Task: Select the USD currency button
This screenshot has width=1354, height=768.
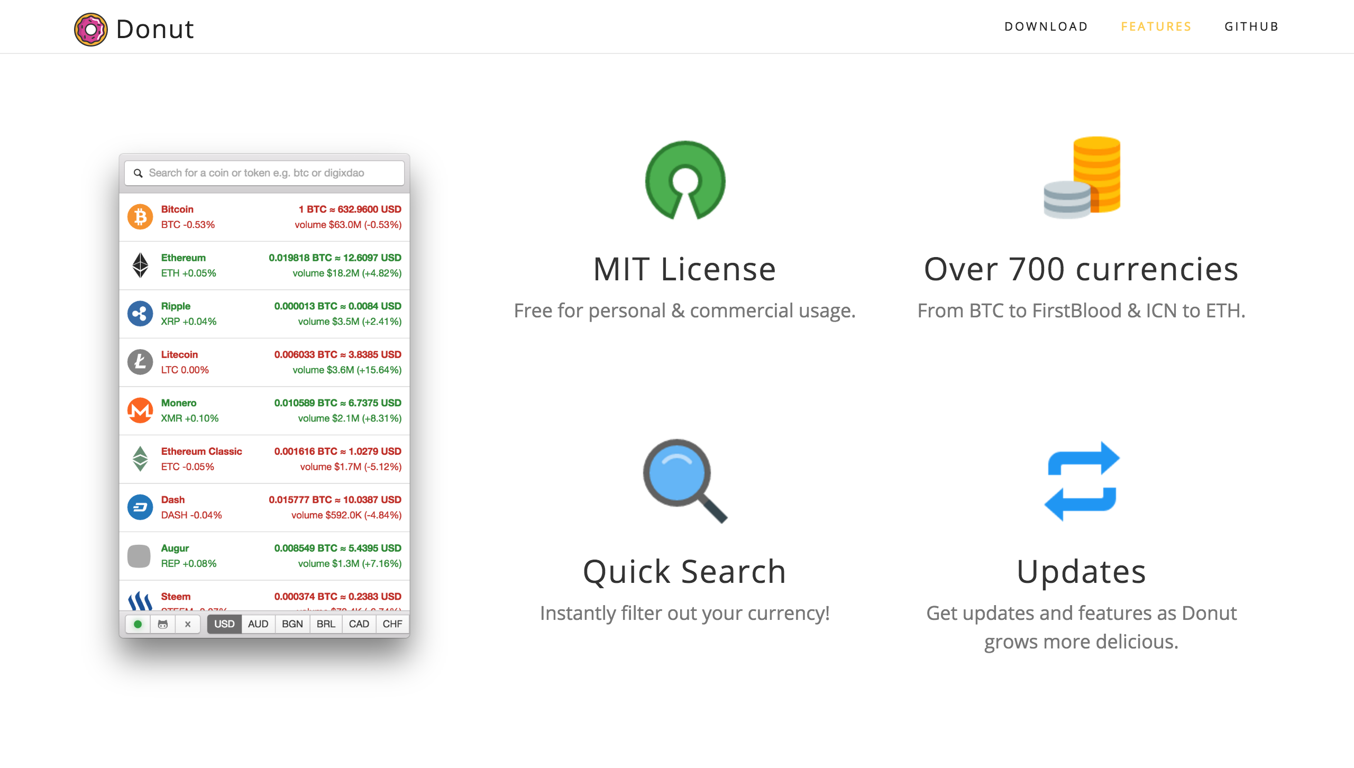Action: [224, 624]
